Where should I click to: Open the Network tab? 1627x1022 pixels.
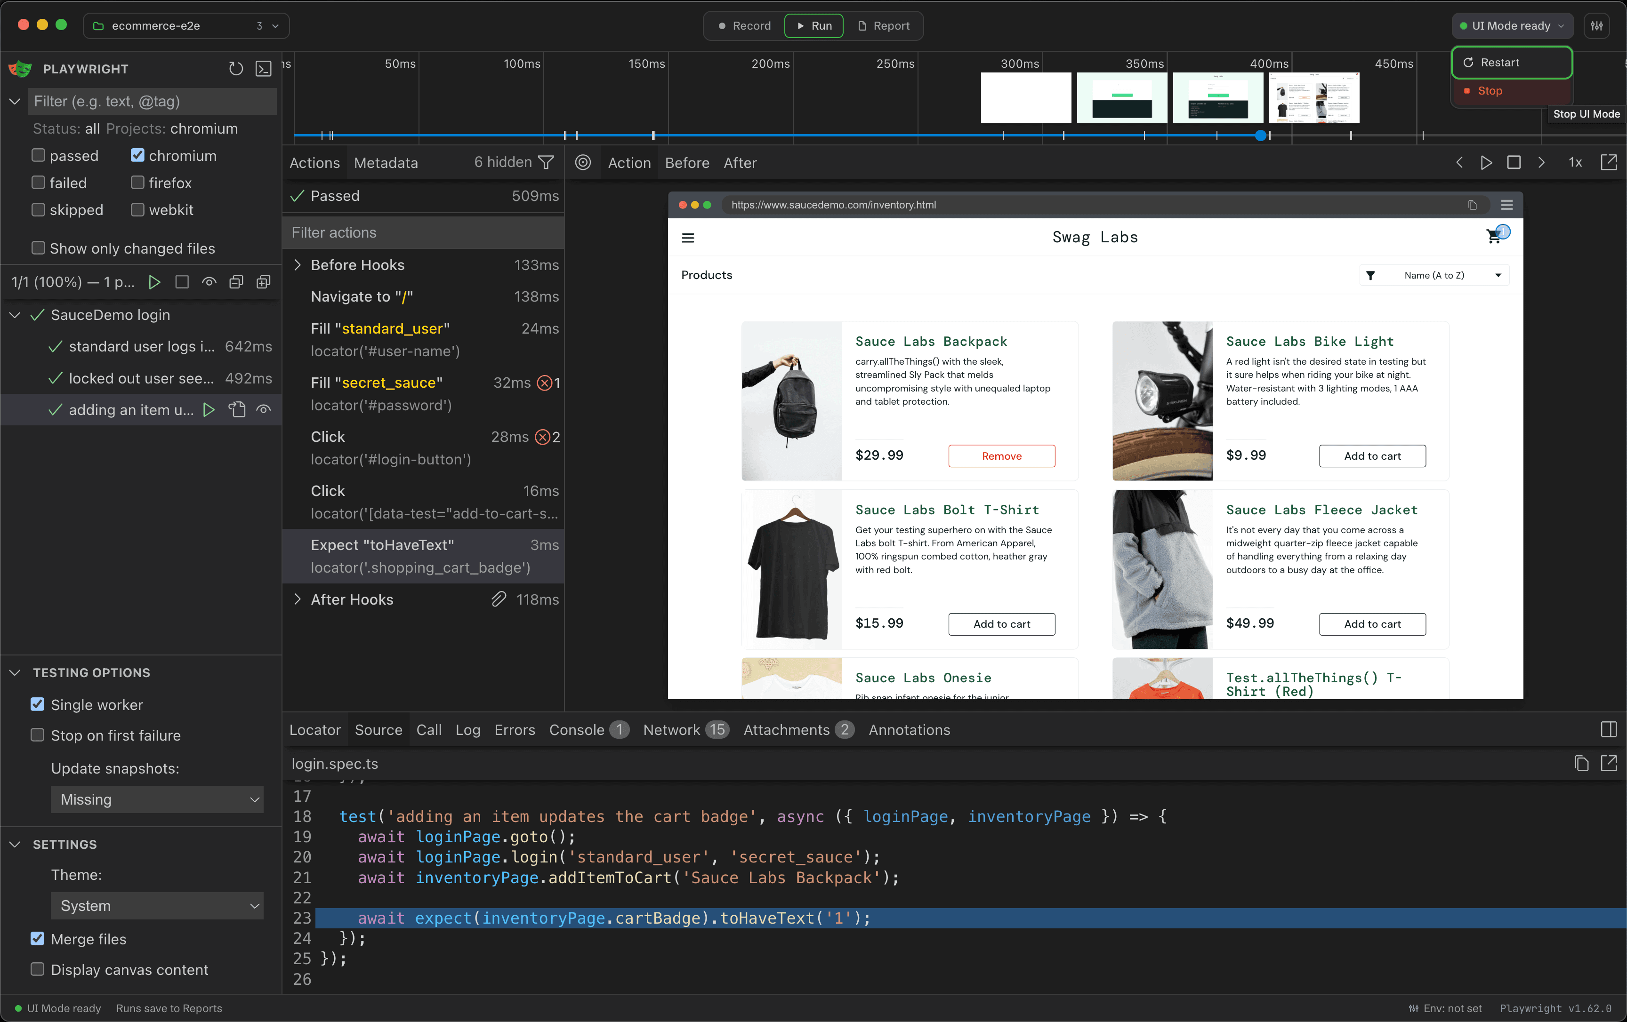click(x=686, y=729)
